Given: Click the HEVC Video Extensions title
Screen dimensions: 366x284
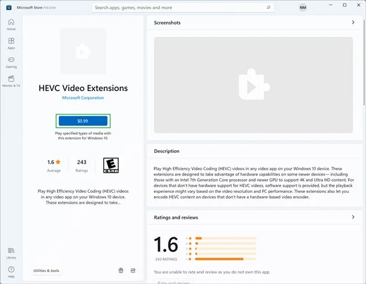Looking at the screenshot, I should pos(83,88).
